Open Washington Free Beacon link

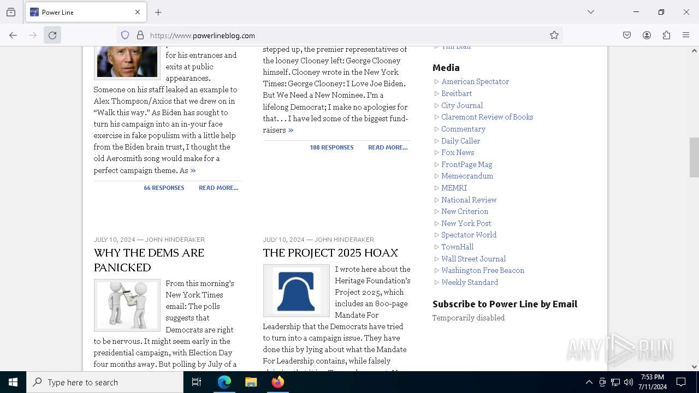click(x=483, y=270)
